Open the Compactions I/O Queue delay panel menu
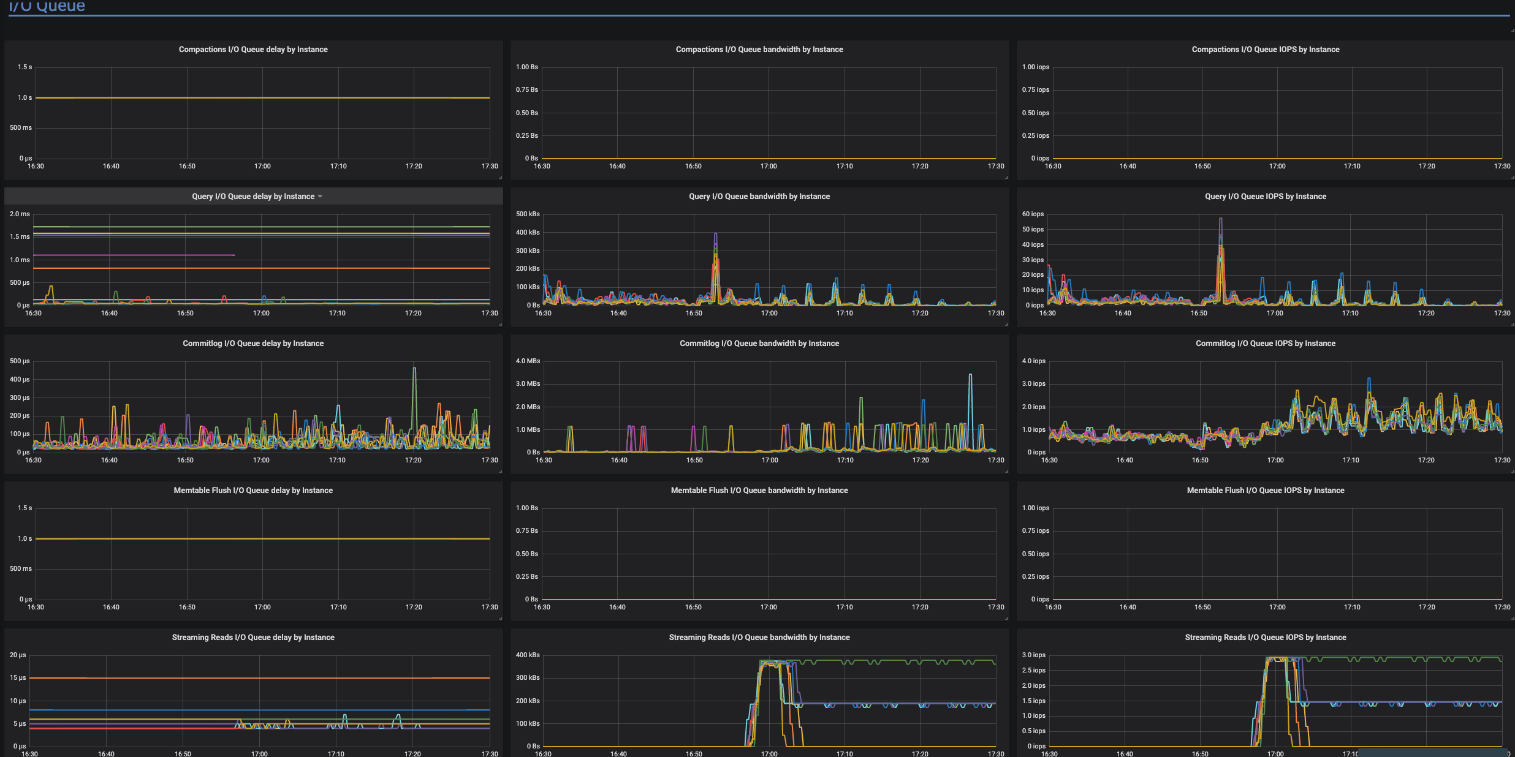 click(253, 49)
